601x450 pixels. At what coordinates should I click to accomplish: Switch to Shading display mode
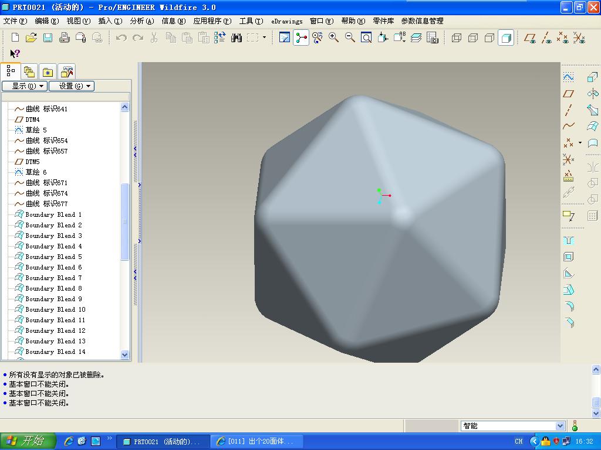point(506,37)
